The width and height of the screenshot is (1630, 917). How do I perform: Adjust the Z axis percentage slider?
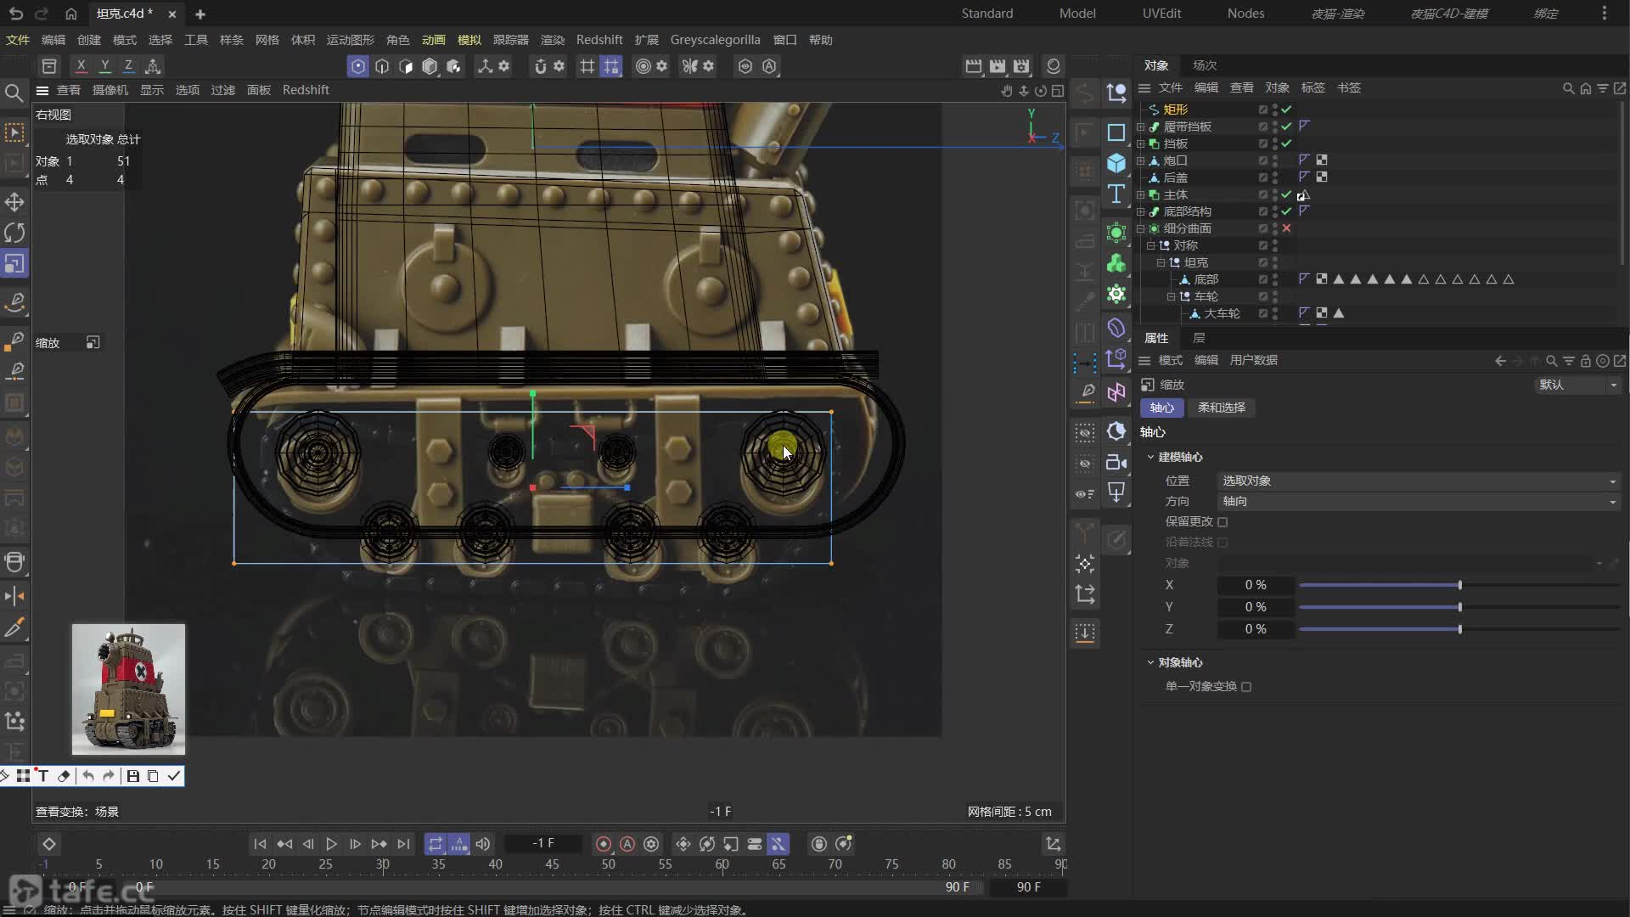[1459, 629]
